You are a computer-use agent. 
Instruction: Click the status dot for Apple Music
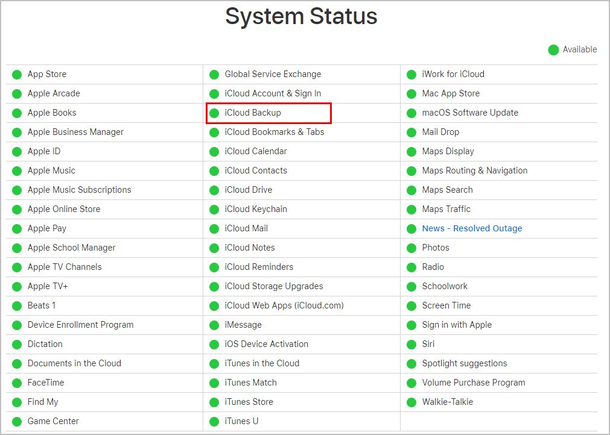(x=17, y=171)
